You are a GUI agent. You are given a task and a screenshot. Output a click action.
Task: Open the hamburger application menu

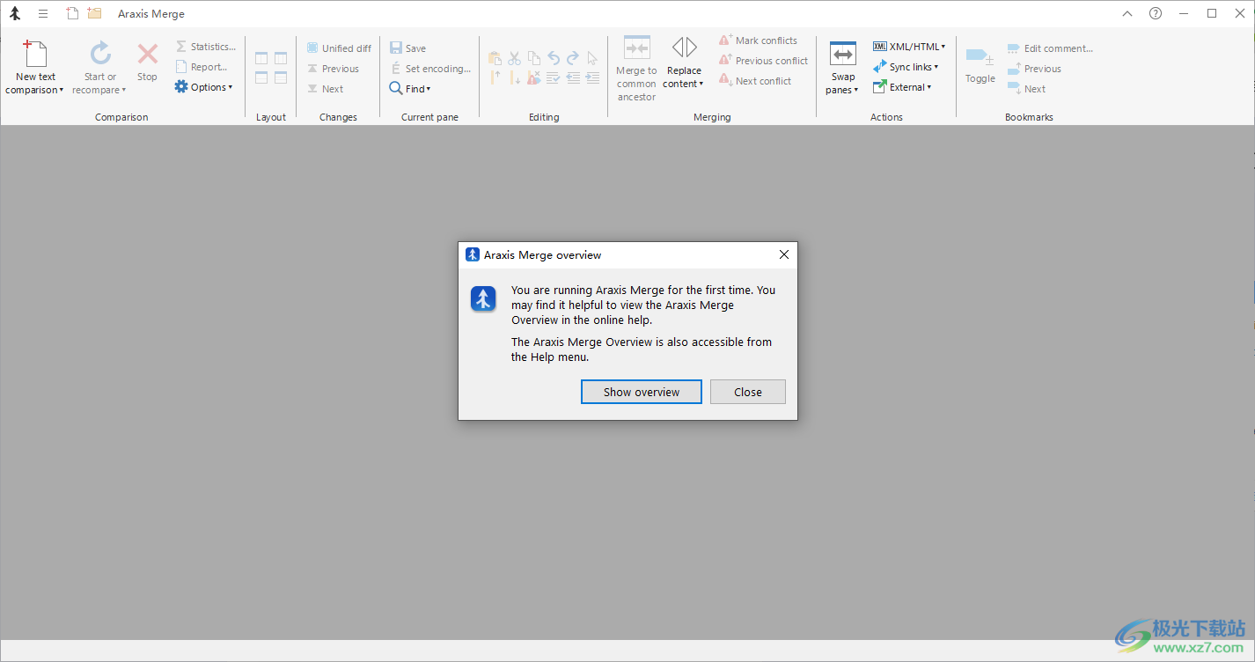pyautogui.click(x=43, y=14)
